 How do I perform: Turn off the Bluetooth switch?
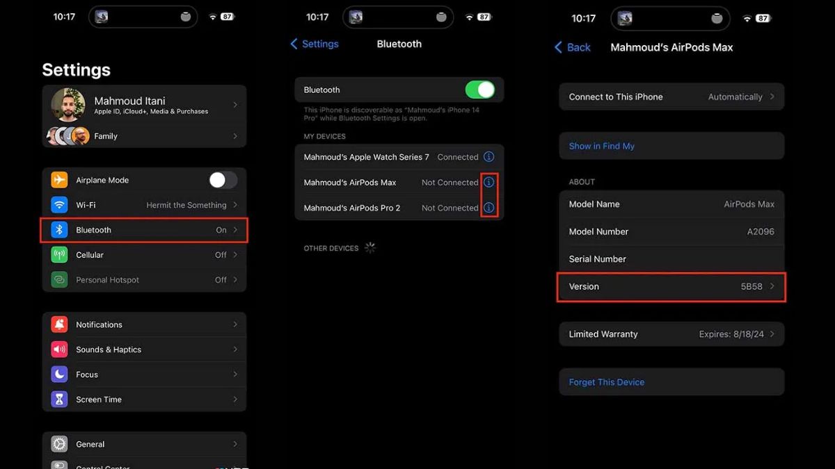tap(480, 90)
